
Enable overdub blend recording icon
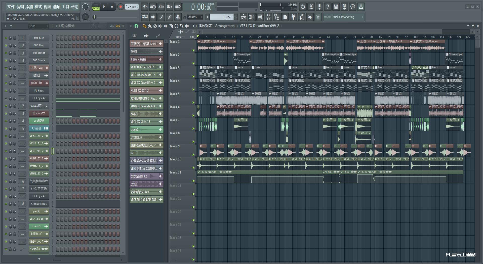coord(170,7)
